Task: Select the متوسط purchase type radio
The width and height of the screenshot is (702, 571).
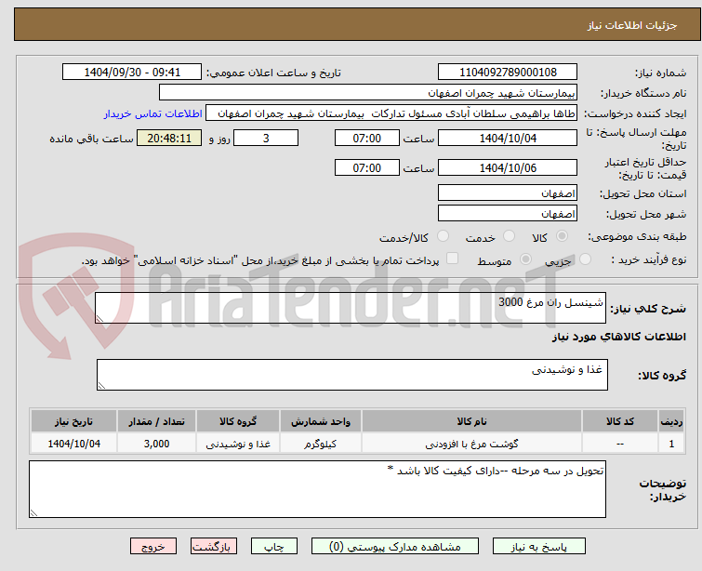Action: tap(525, 259)
